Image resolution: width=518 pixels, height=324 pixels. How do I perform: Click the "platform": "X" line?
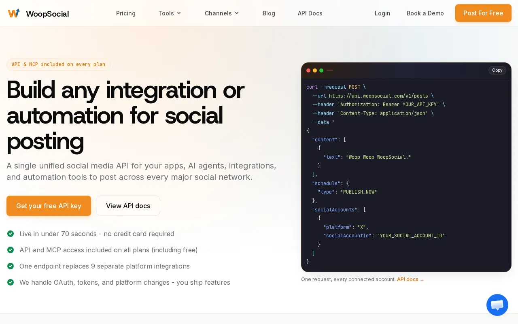click(346, 227)
